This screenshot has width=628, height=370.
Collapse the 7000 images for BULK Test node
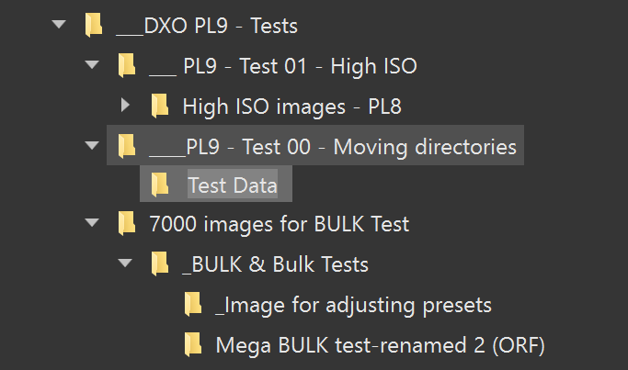click(92, 224)
